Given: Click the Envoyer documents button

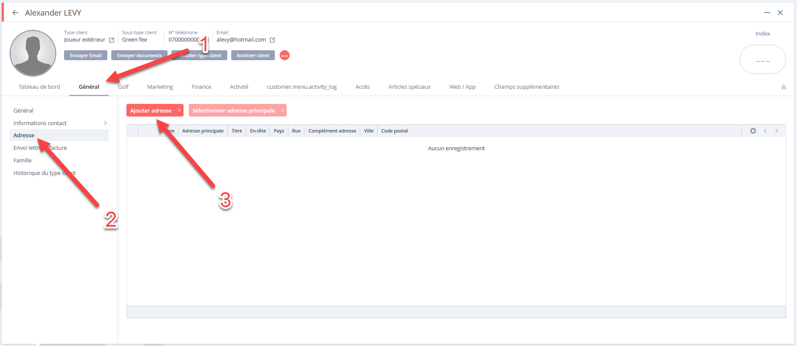Looking at the screenshot, I should coord(139,55).
